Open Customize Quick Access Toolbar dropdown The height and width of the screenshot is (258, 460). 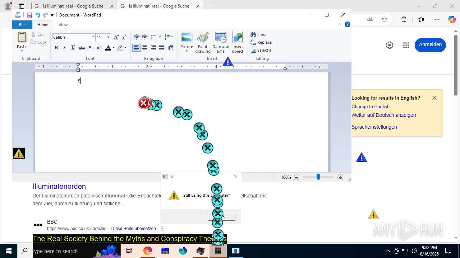(x=52, y=15)
